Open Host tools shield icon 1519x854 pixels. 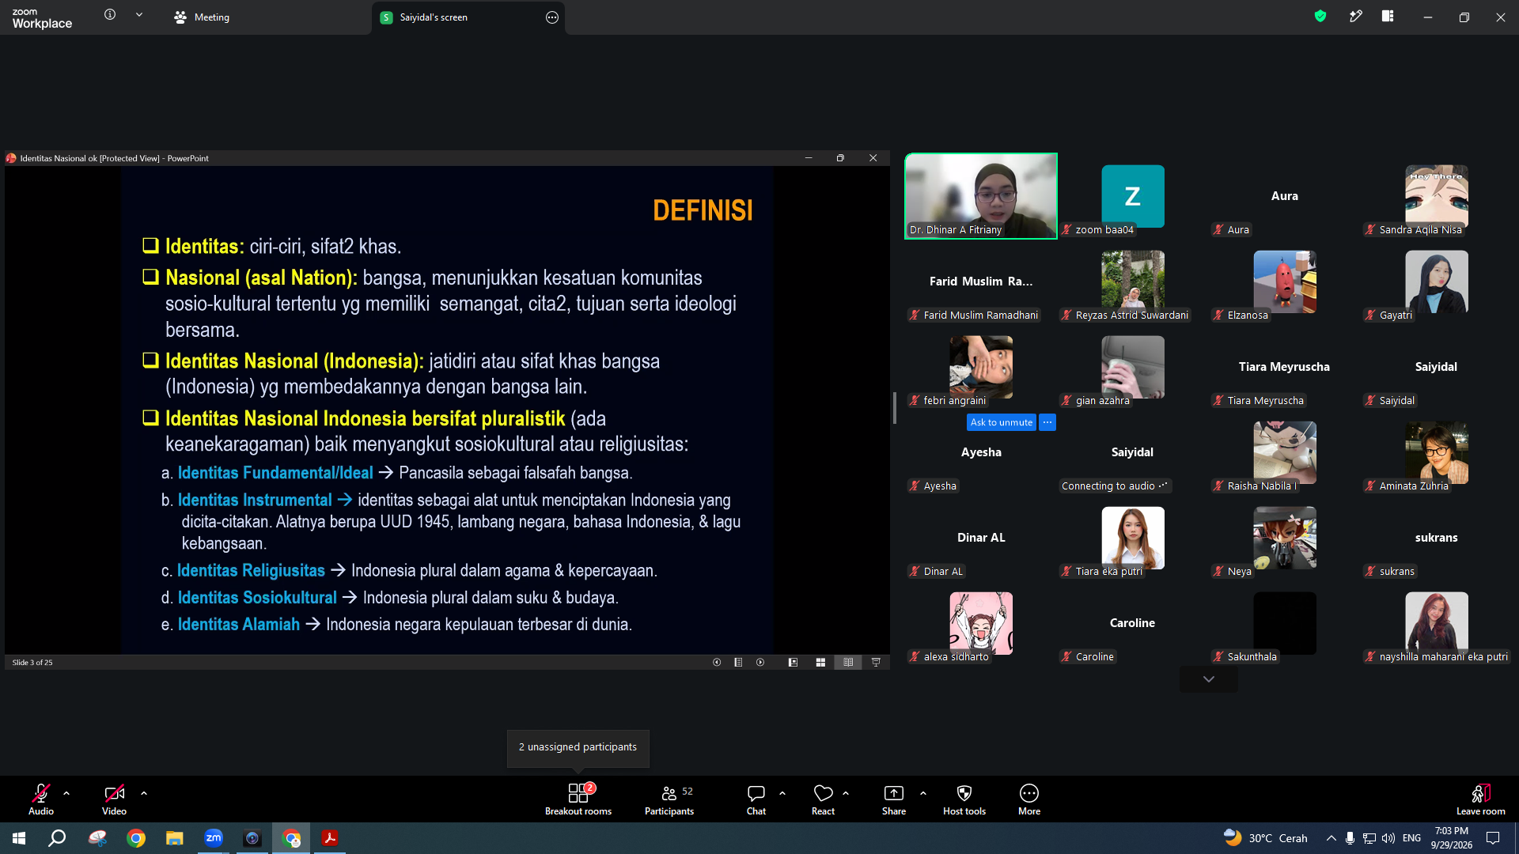tap(964, 793)
